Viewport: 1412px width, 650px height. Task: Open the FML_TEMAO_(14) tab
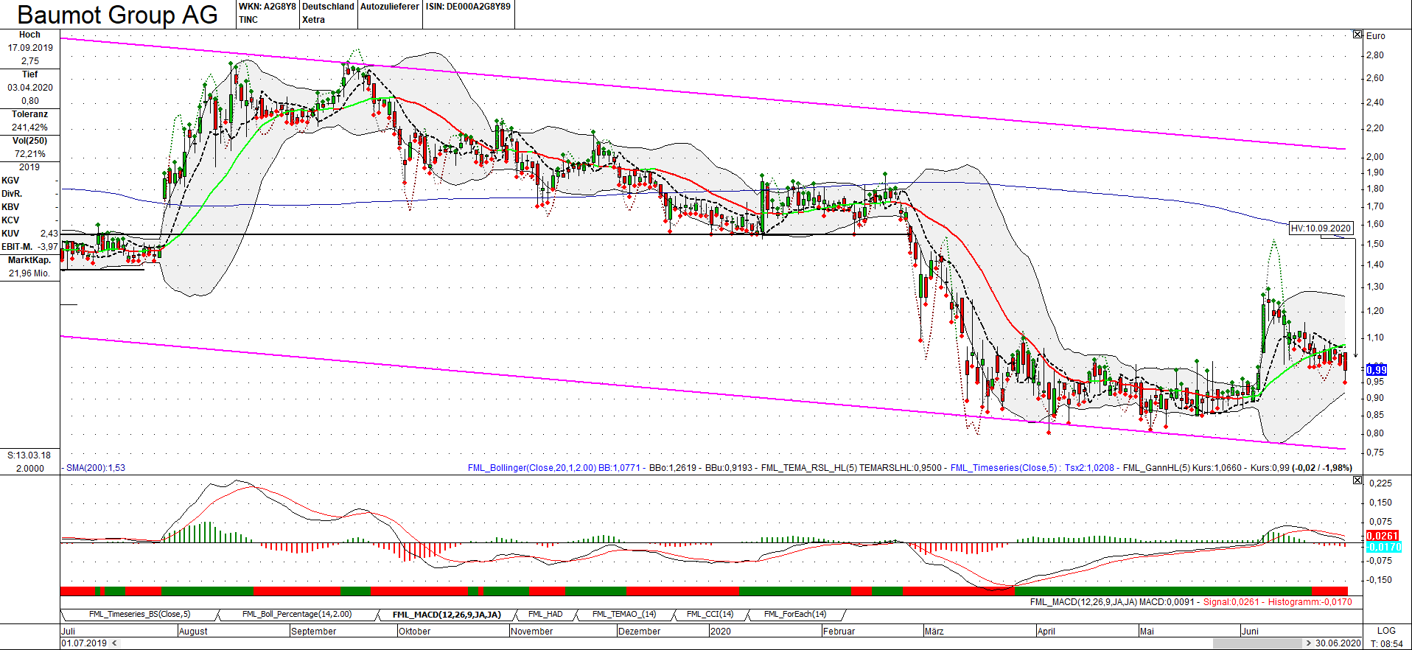(624, 615)
